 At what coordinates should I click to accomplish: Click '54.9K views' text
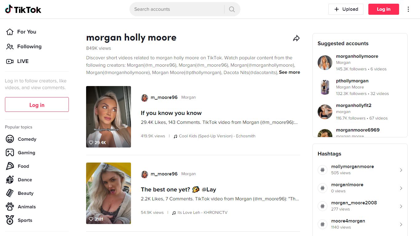pyautogui.click(x=152, y=212)
